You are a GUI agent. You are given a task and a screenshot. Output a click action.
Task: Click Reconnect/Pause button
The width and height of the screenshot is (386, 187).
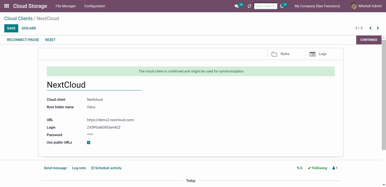click(x=23, y=40)
